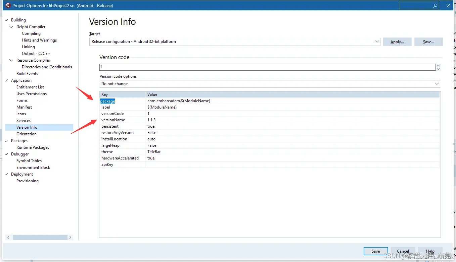Decrease Version code with the down arrow
The image size is (456, 262).
(x=438, y=69)
